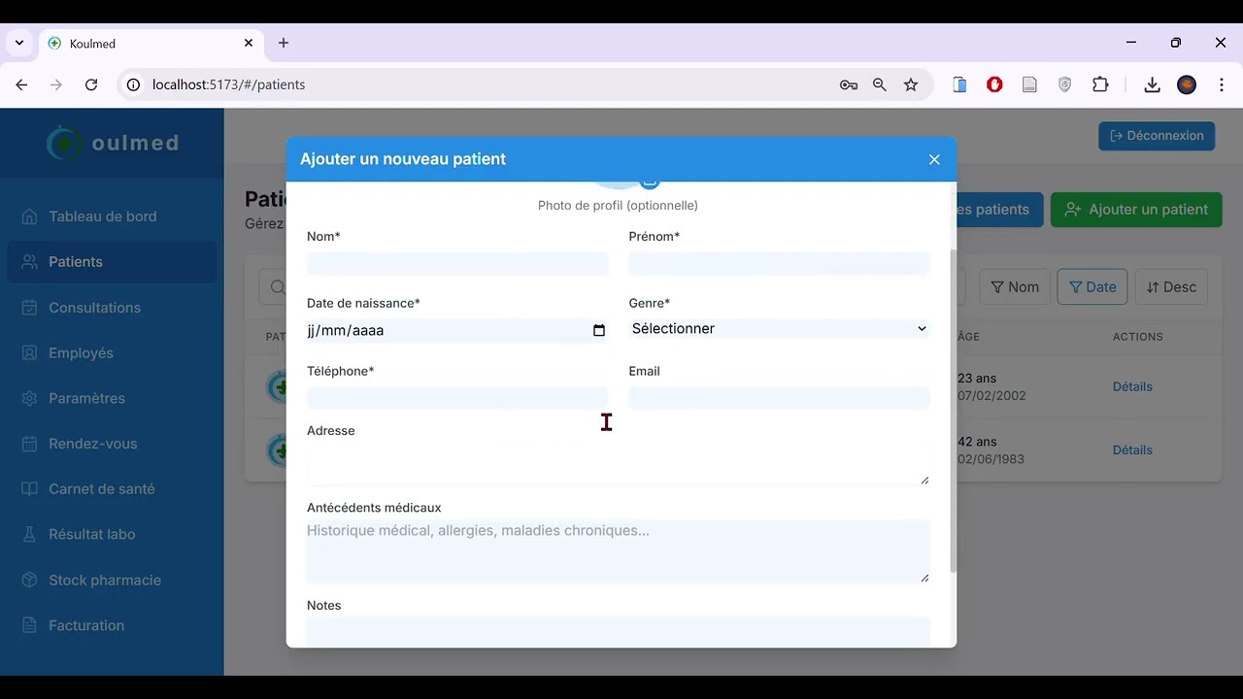Image resolution: width=1243 pixels, height=699 pixels.
Task: Open the browser extensions puzzle icon
Action: click(x=1100, y=85)
